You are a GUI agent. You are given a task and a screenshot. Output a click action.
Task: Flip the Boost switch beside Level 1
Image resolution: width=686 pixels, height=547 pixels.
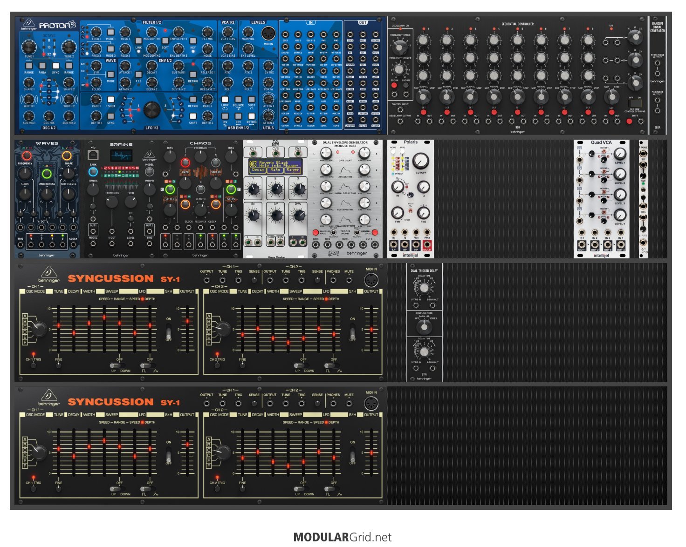(x=604, y=151)
